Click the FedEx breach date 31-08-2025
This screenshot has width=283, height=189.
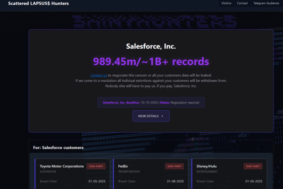click(175, 181)
